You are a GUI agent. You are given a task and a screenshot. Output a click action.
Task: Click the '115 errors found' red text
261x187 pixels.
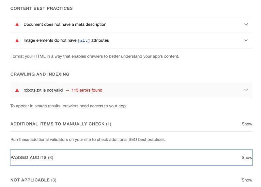pos(87,90)
